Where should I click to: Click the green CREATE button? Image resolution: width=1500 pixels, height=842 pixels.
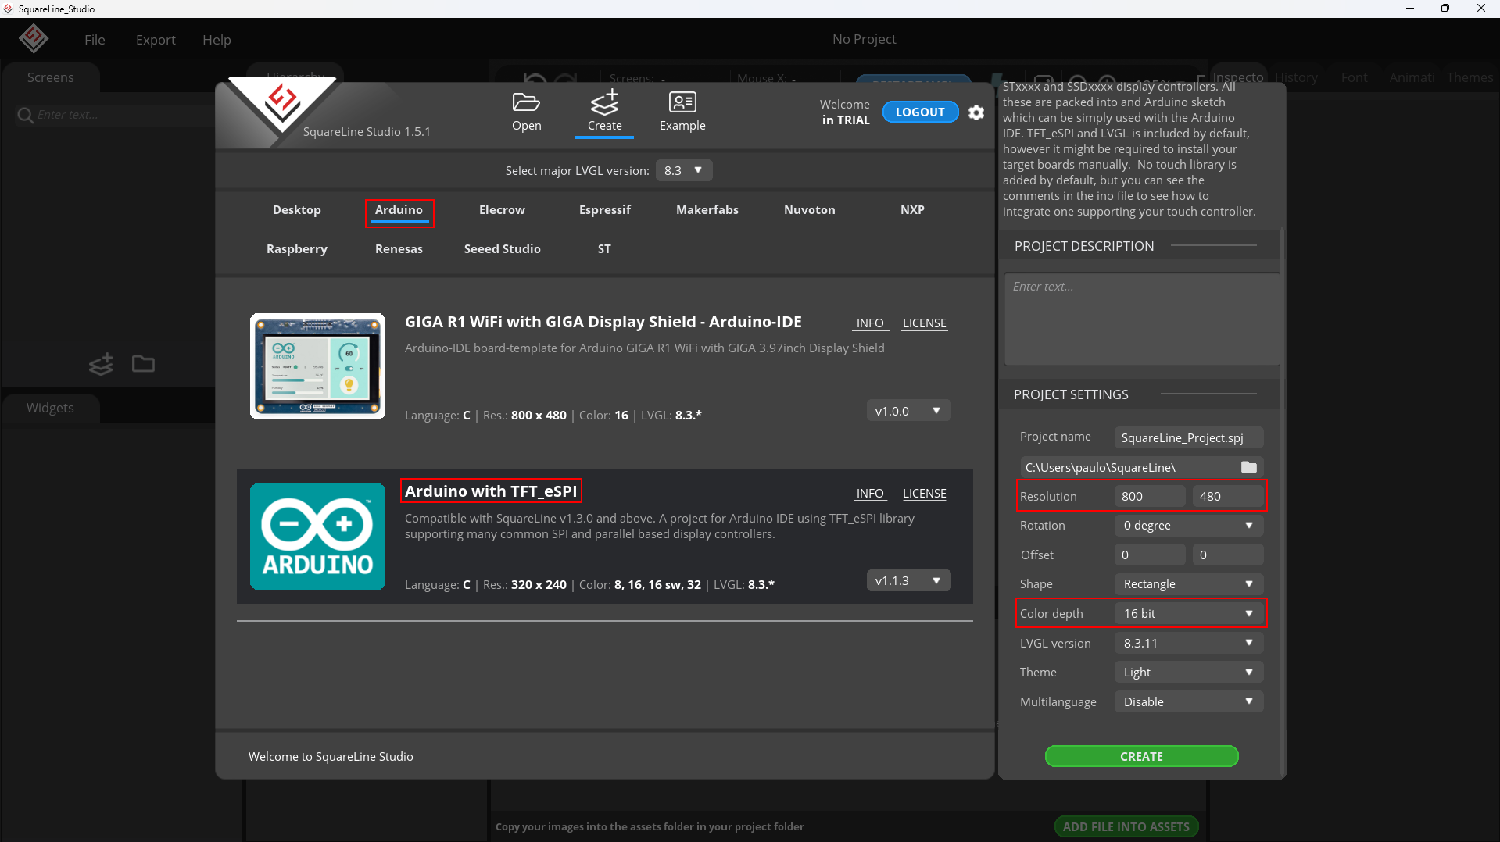coord(1141,756)
